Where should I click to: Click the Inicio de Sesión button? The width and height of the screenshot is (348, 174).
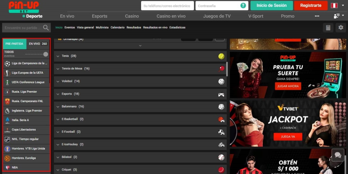pos(272,6)
